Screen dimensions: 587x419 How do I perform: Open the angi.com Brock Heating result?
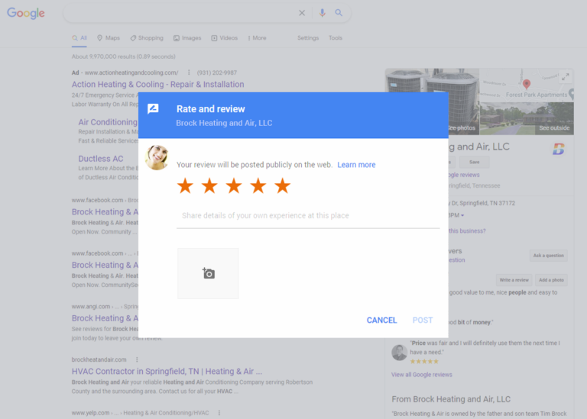tap(105, 318)
